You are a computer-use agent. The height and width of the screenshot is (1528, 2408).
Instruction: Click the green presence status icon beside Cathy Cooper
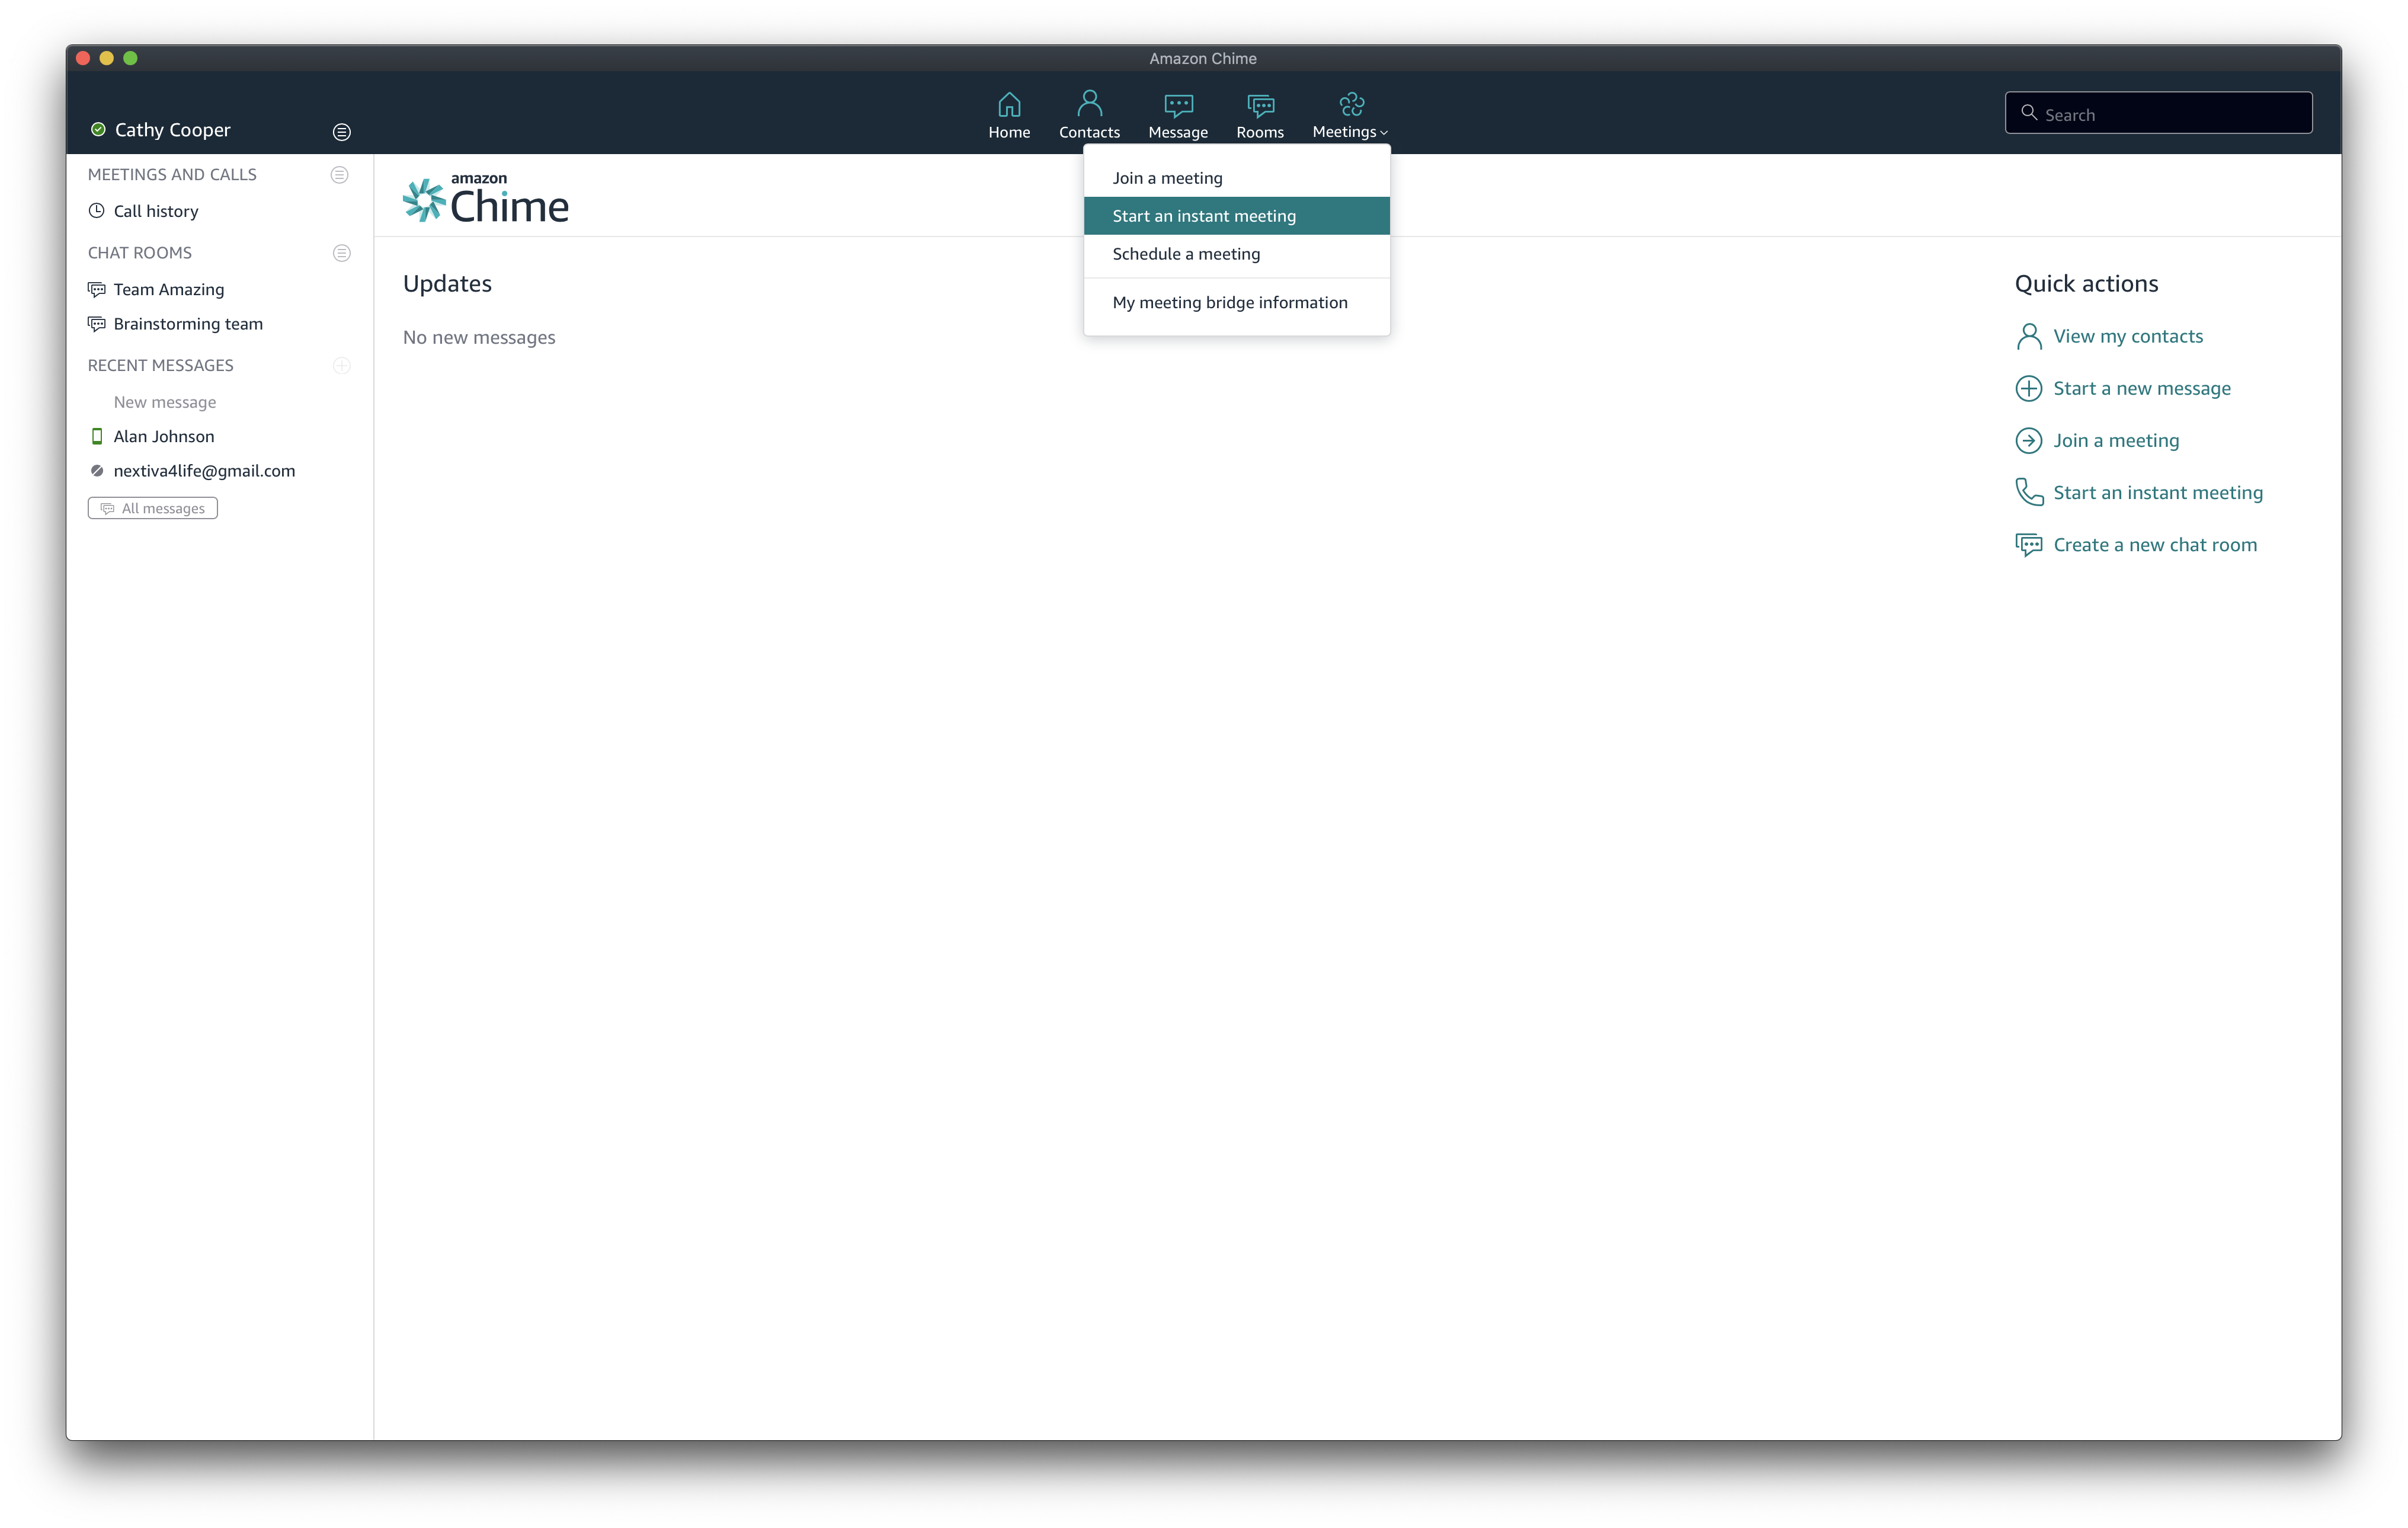98,129
